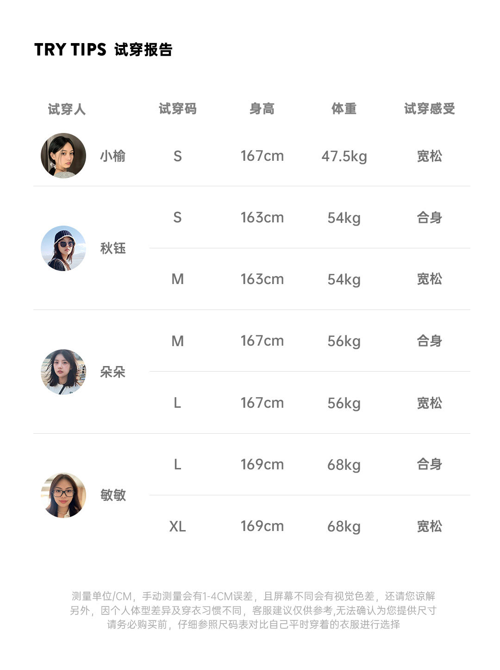Select the 身高 column header
The height and width of the screenshot is (670, 500).
(x=262, y=109)
